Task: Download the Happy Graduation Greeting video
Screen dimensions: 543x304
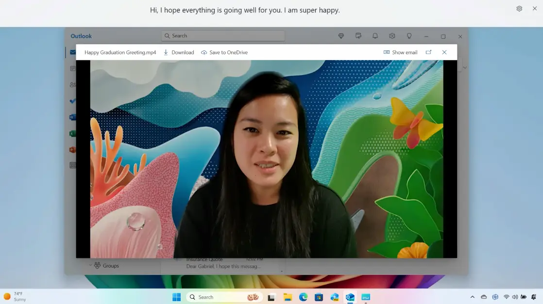Action: pos(178,52)
